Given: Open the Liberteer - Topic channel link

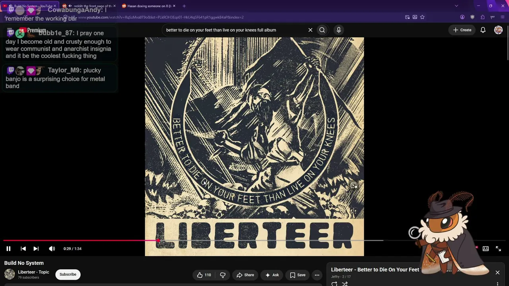Looking at the screenshot, I should [x=33, y=272].
